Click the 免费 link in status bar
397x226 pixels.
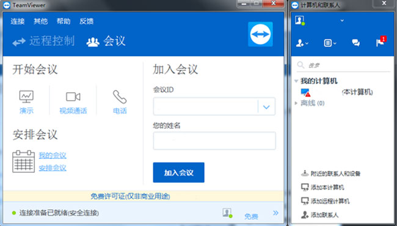pos(251,216)
